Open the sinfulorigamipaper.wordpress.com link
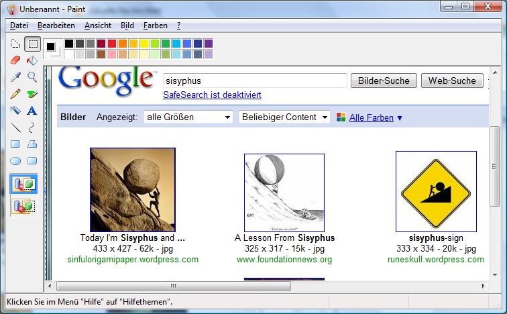This screenshot has width=507, height=314. click(133, 260)
